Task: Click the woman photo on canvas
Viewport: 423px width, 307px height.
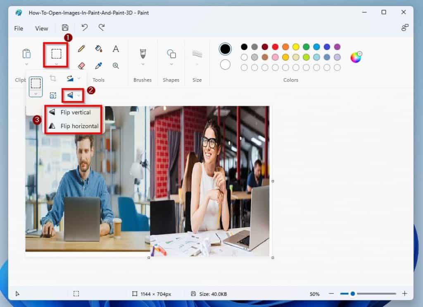Action: click(x=209, y=181)
